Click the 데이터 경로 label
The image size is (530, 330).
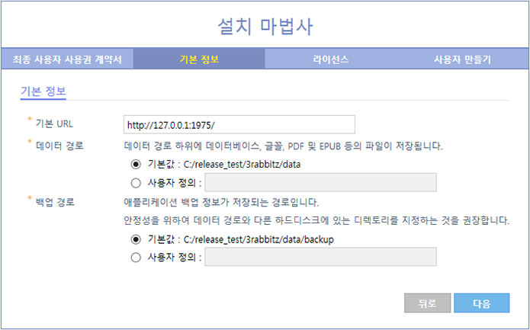coord(59,146)
